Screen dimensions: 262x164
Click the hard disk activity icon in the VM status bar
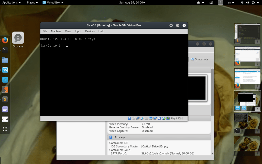(129, 118)
